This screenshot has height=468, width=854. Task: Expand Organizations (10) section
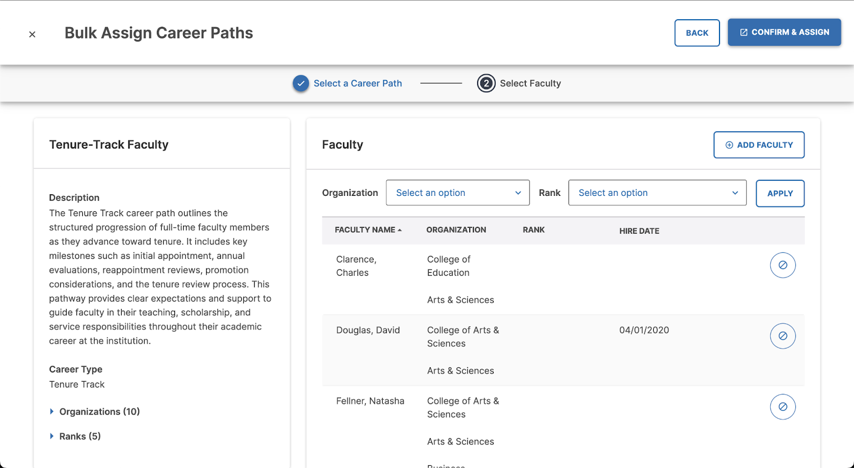94,411
